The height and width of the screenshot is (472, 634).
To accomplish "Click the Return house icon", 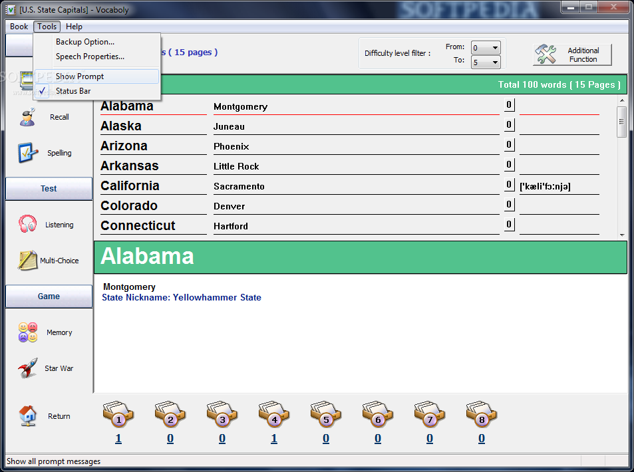I will [27, 416].
